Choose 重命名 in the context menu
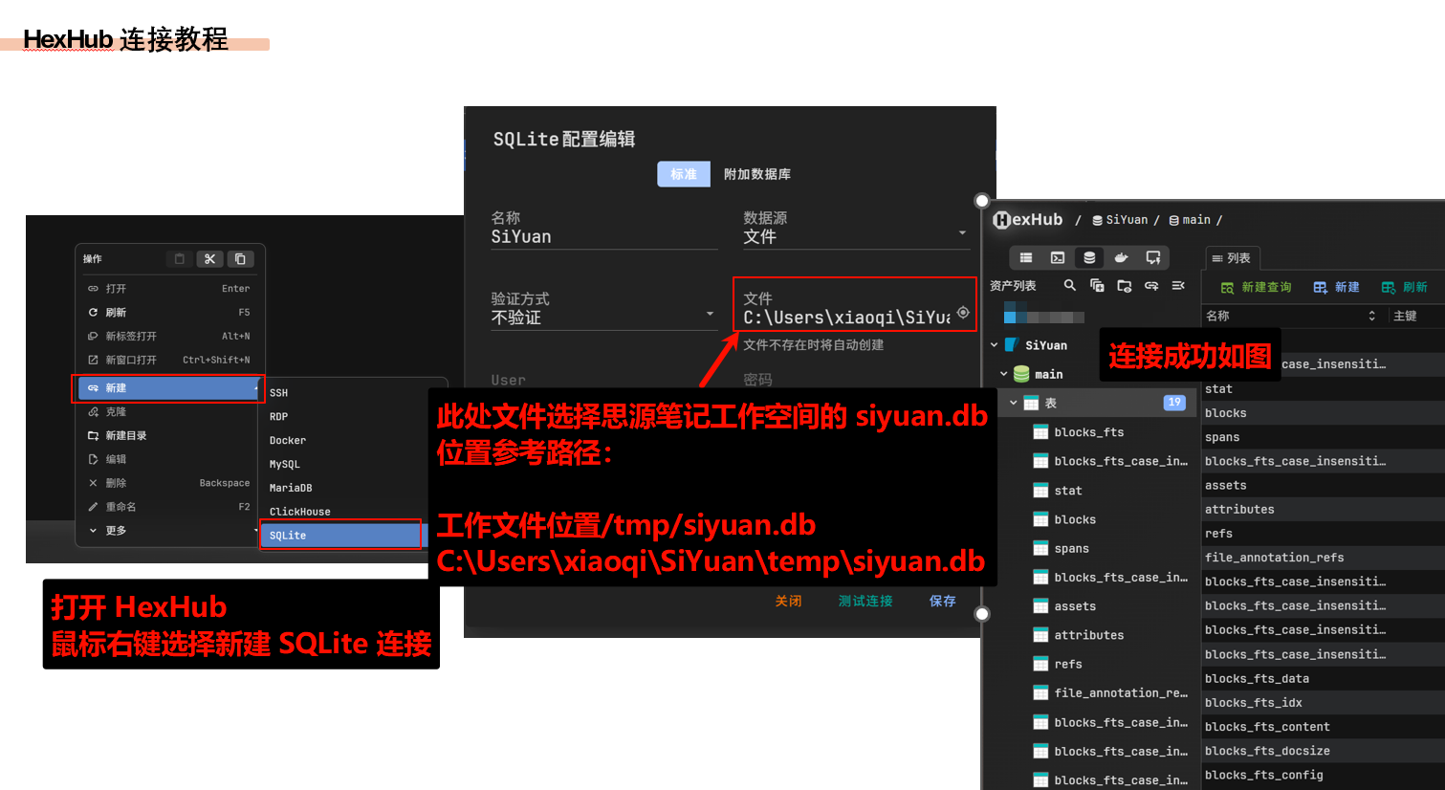1445x790 pixels. 169,507
